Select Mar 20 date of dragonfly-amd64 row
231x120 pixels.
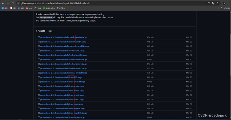pos(189,46)
